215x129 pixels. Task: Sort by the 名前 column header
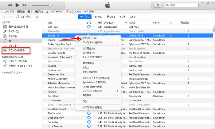pos(67,23)
